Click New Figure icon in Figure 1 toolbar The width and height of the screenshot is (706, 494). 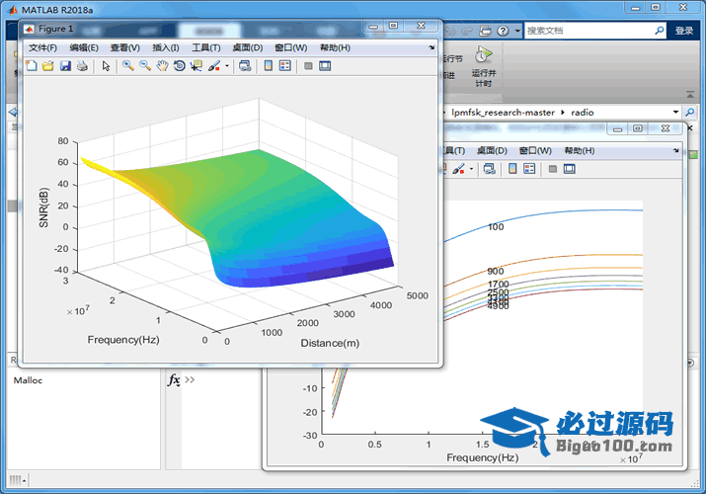31,66
